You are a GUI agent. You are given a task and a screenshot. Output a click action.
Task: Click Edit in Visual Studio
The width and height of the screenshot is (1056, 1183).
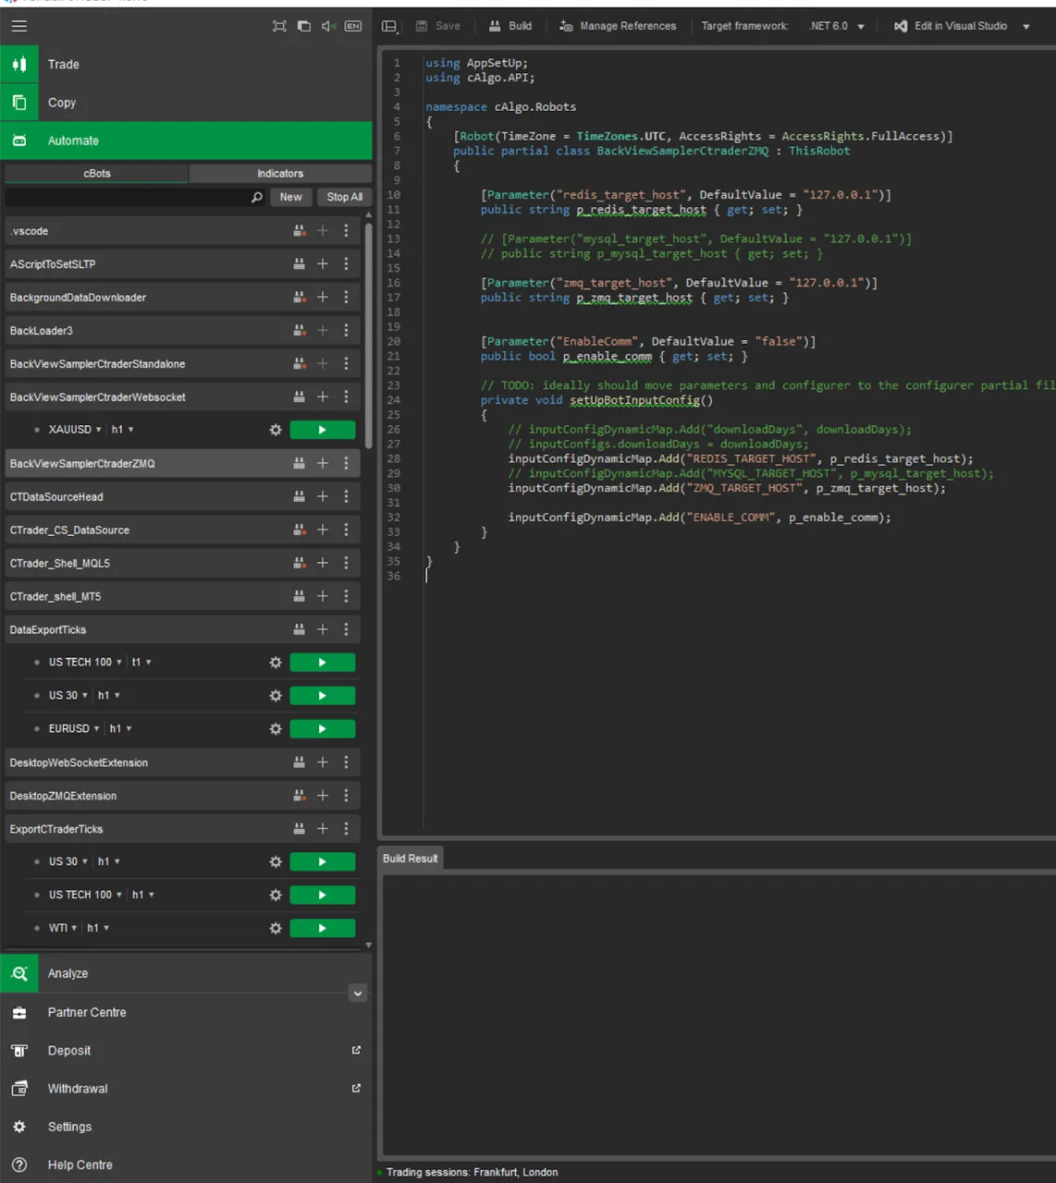pyautogui.click(x=951, y=26)
